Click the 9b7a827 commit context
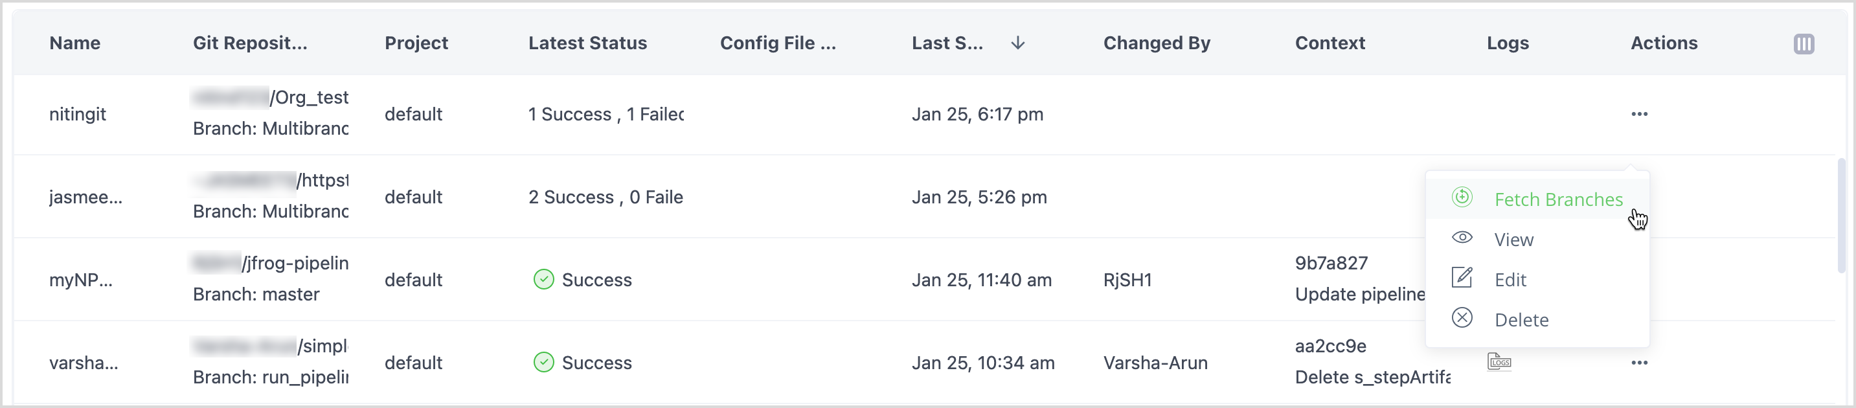The height and width of the screenshot is (408, 1856). 1331,263
